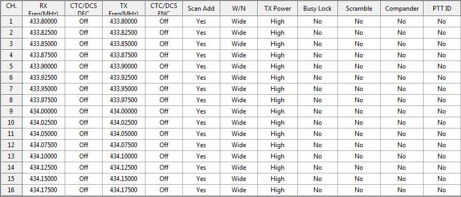
Task: Select Busy Lock No for channel 9
Action: 318,111
